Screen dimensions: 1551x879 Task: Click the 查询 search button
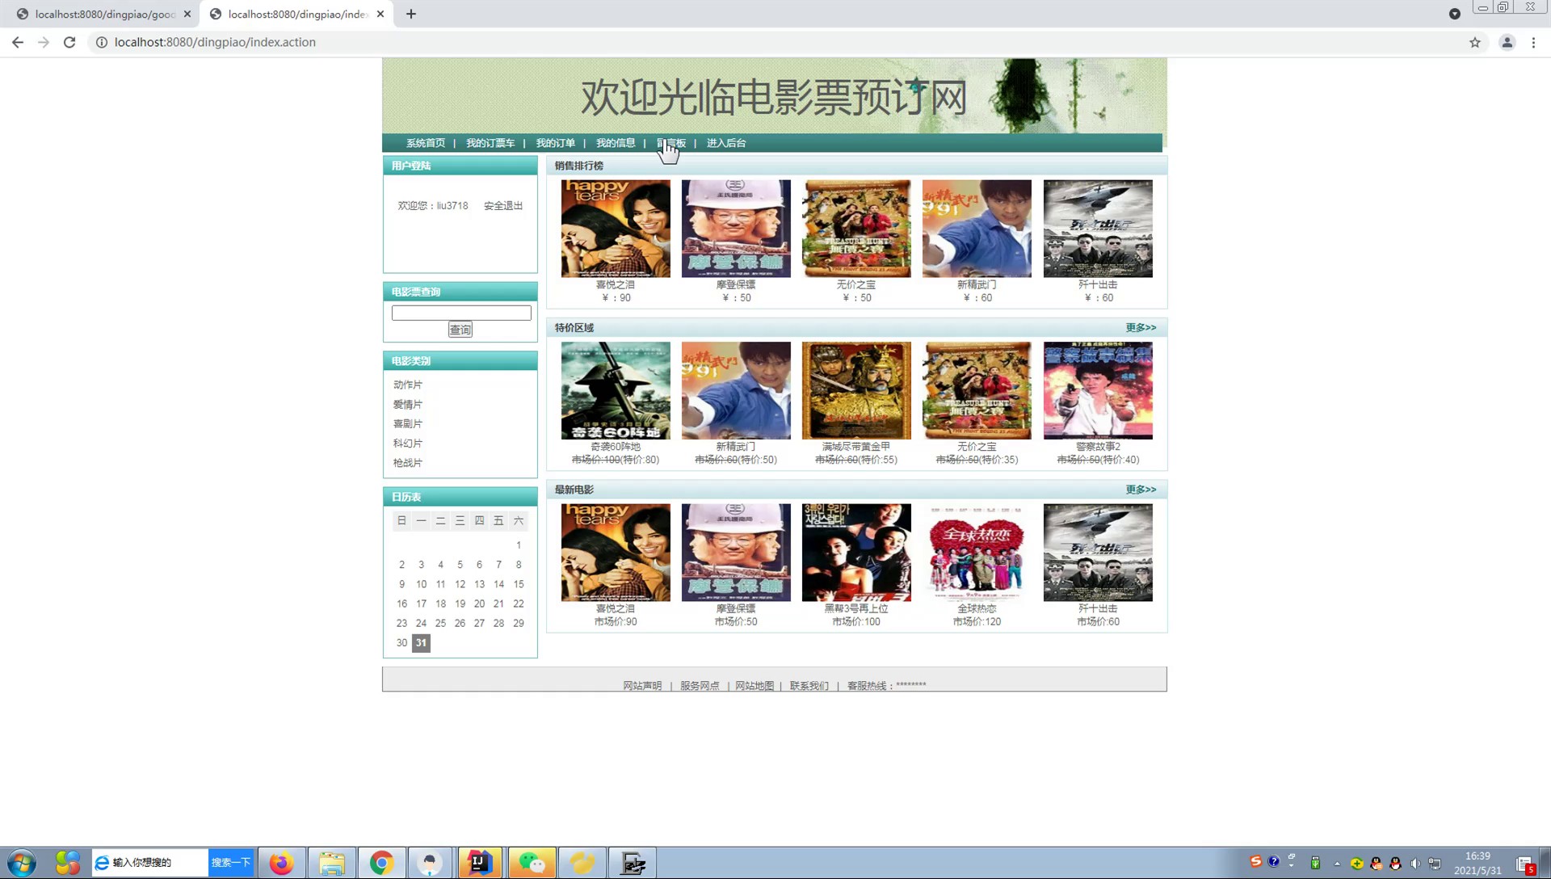point(460,330)
